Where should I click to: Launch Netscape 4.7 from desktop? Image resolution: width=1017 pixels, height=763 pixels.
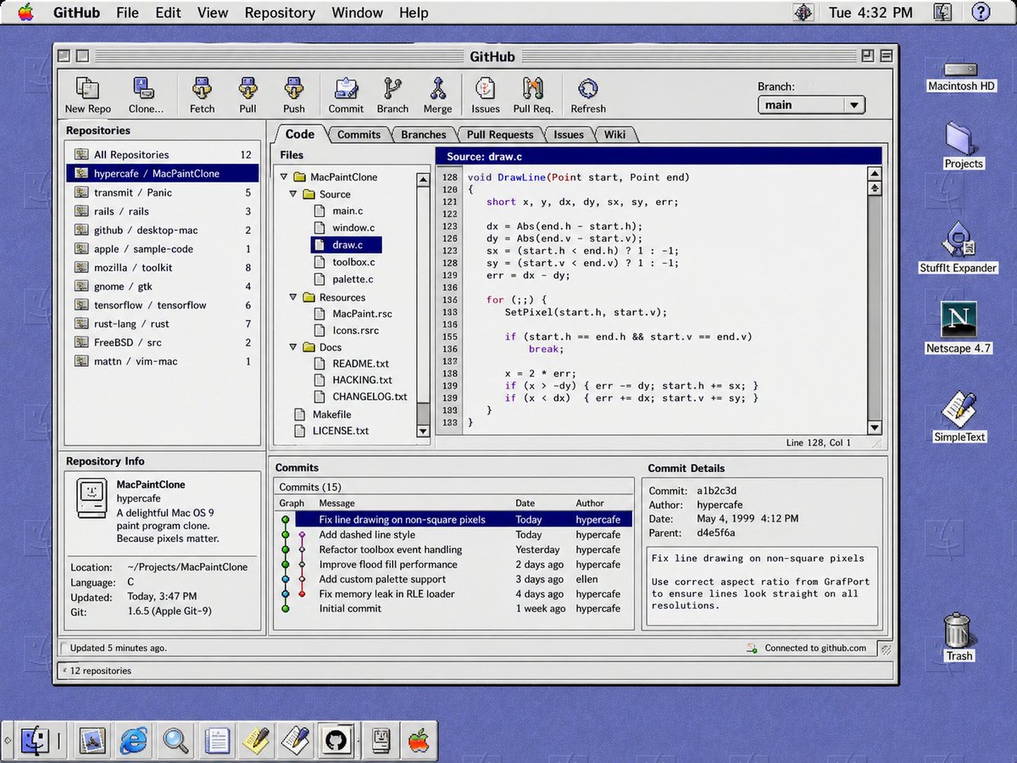959,321
